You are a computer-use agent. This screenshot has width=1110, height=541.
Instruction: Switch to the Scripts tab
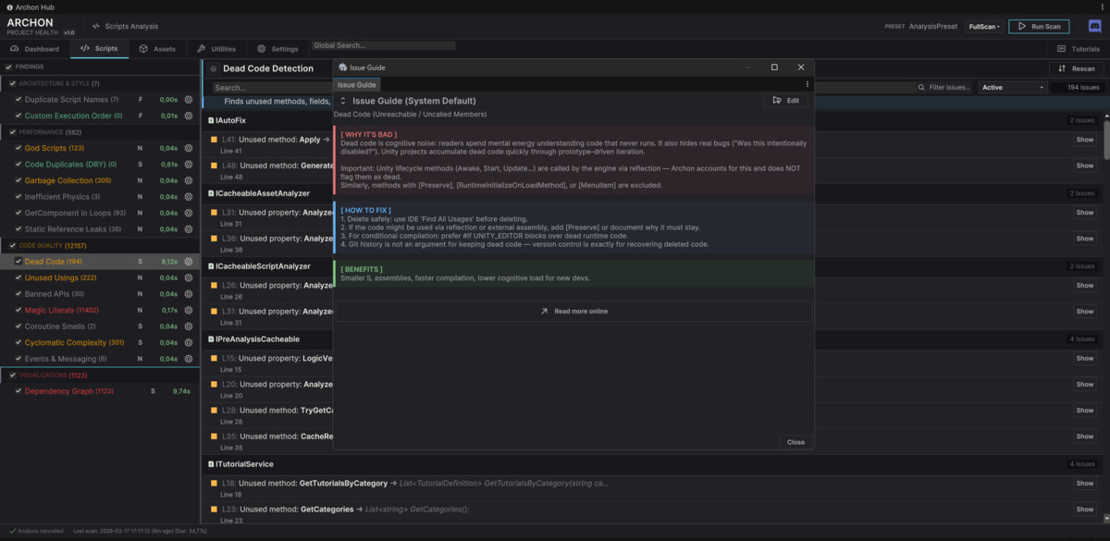[x=99, y=48]
